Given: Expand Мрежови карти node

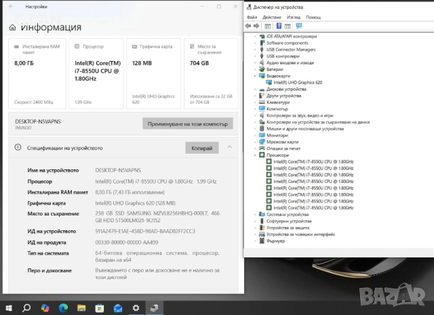Looking at the screenshot, I should pos(255,142).
